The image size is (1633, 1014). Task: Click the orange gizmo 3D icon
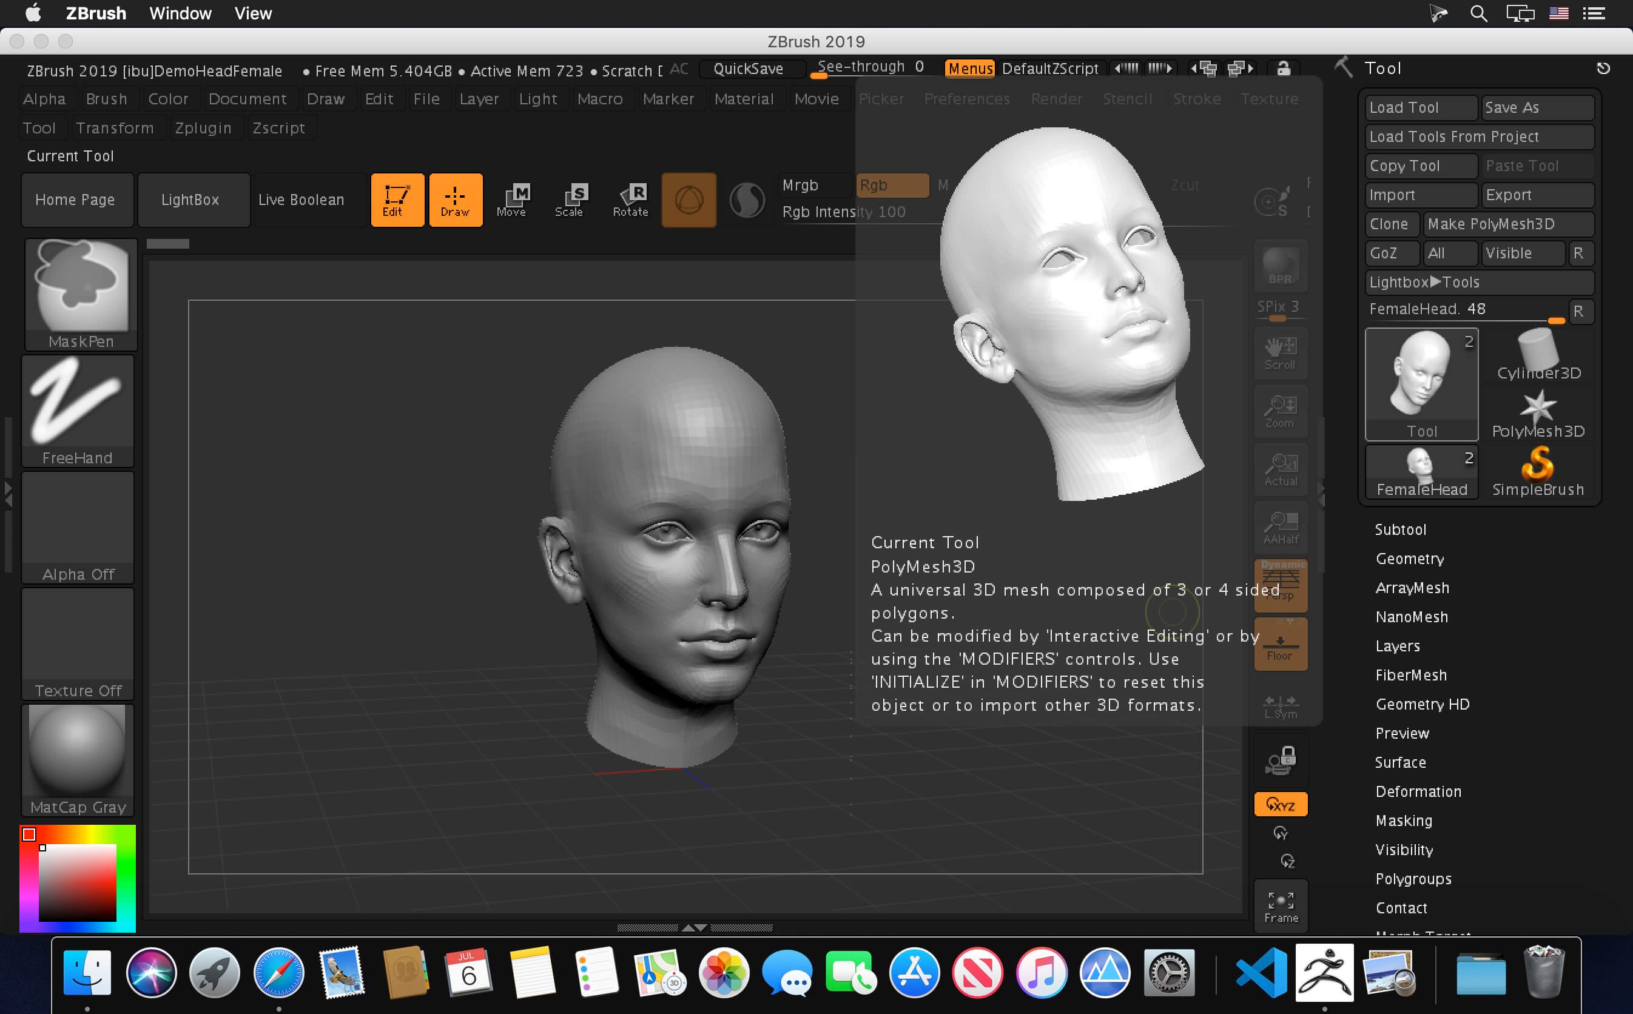(x=689, y=200)
